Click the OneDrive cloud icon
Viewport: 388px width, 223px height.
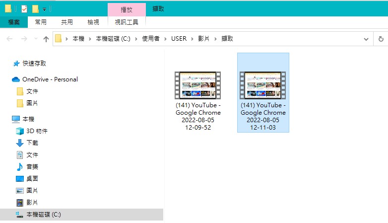(16, 79)
